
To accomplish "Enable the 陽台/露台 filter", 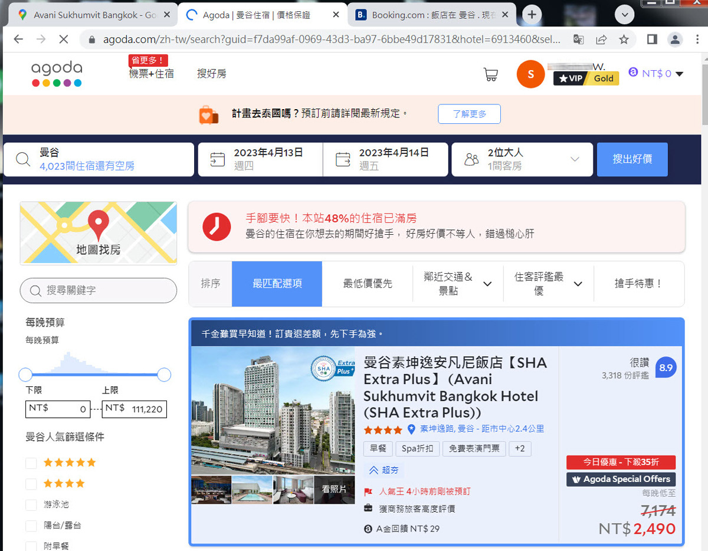I will 31,526.
